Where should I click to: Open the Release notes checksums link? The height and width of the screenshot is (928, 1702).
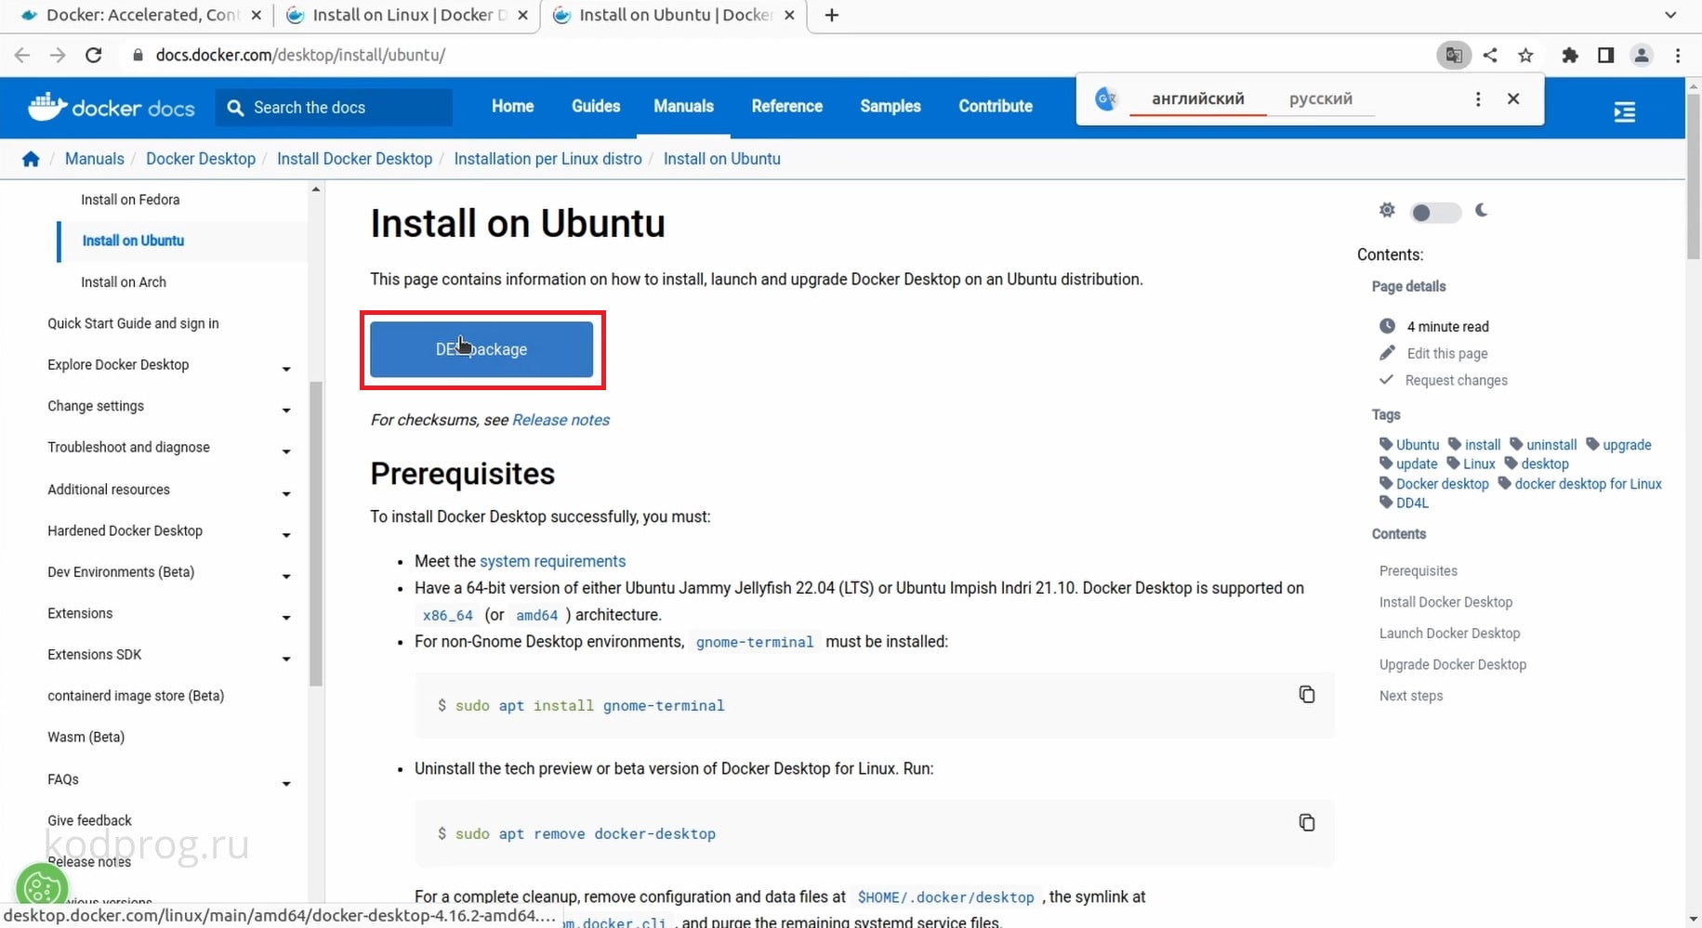coord(561,420)
